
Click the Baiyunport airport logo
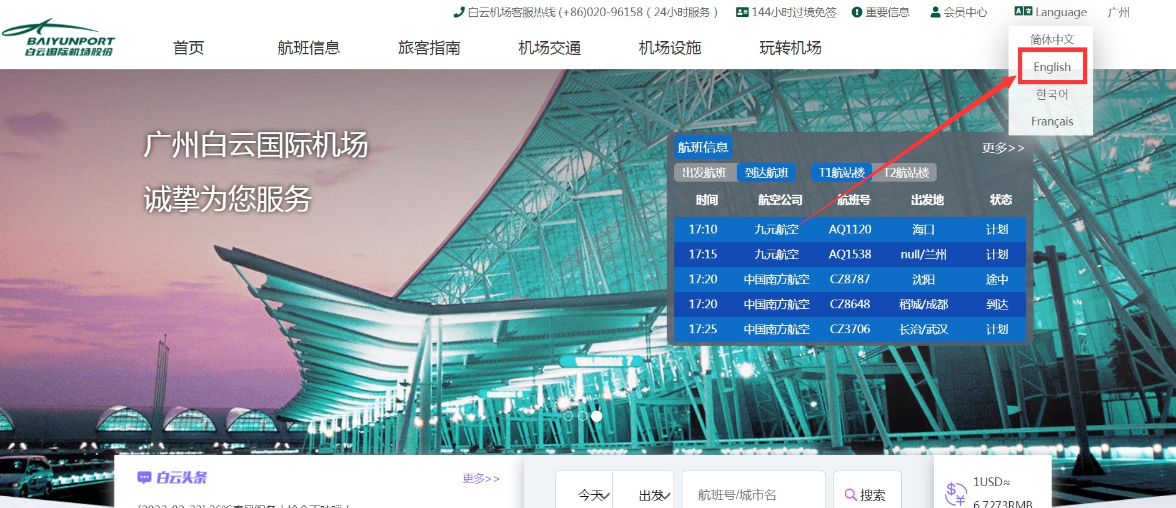pyautogui.click(x=59, y=39)
